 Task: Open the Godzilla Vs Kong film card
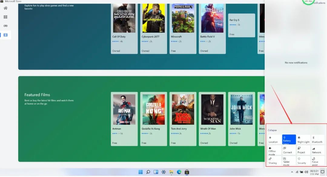pos(154,119)
